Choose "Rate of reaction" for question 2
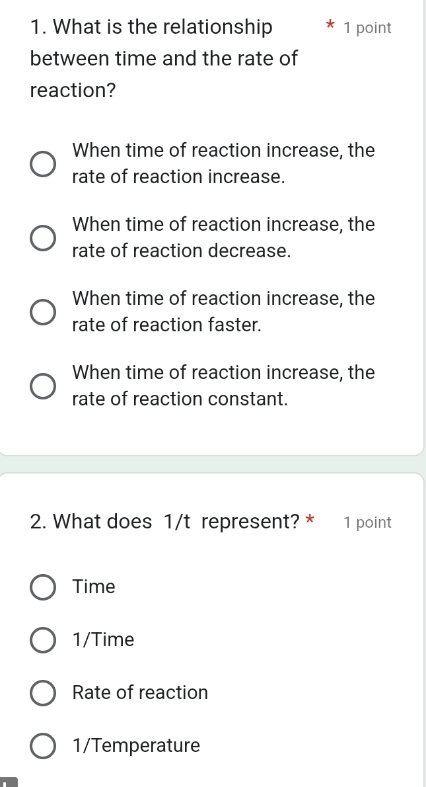The width and height of the screenshot is (426, 787). click(42, 692)
